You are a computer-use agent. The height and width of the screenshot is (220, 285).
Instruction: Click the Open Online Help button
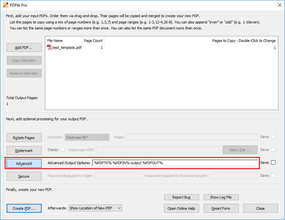coord(181,208)
